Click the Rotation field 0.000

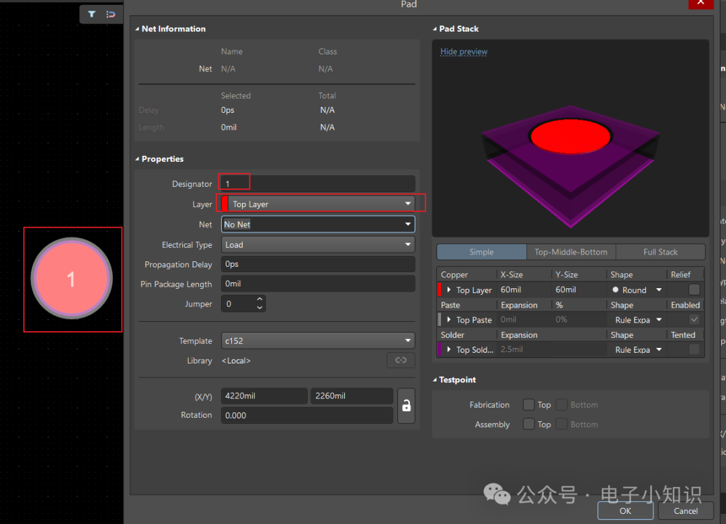(307, 415)
